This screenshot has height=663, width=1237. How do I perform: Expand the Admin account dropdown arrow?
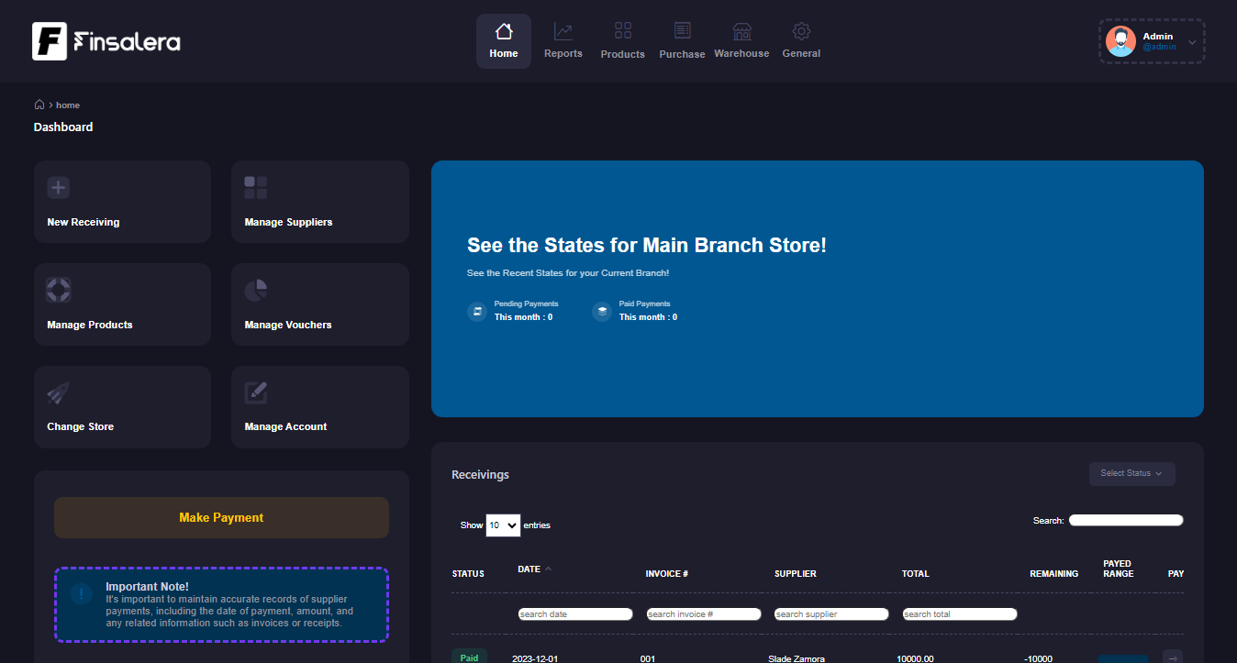click(x=1192, y=41)
